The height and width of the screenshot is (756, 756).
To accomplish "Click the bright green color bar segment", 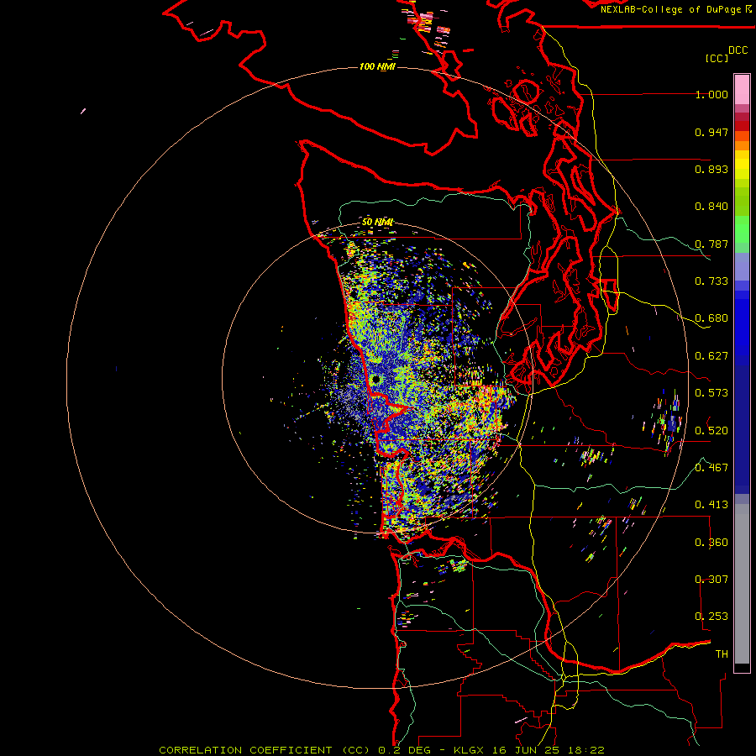I will coord(742,230).
